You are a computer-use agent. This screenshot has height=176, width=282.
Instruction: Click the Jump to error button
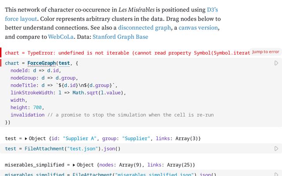click(x=265, y=52)
